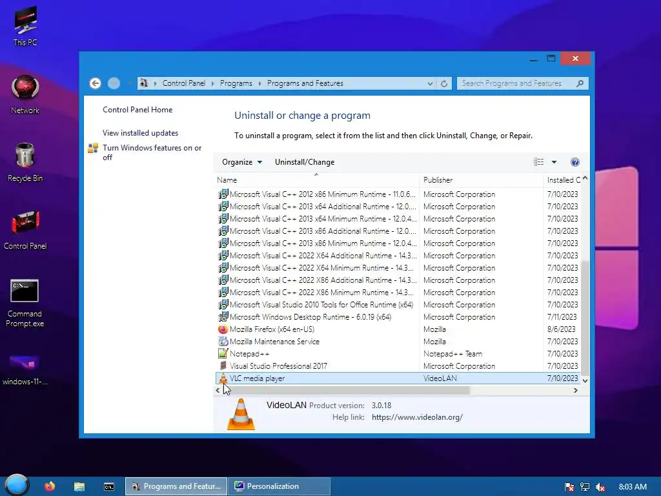This screenshot has width=661, height=496.
Task: Open Command Prompt from the taskbar
Action: tap(108, 487)
